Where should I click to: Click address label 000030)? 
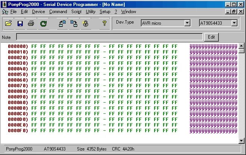(x=18, y=63)
